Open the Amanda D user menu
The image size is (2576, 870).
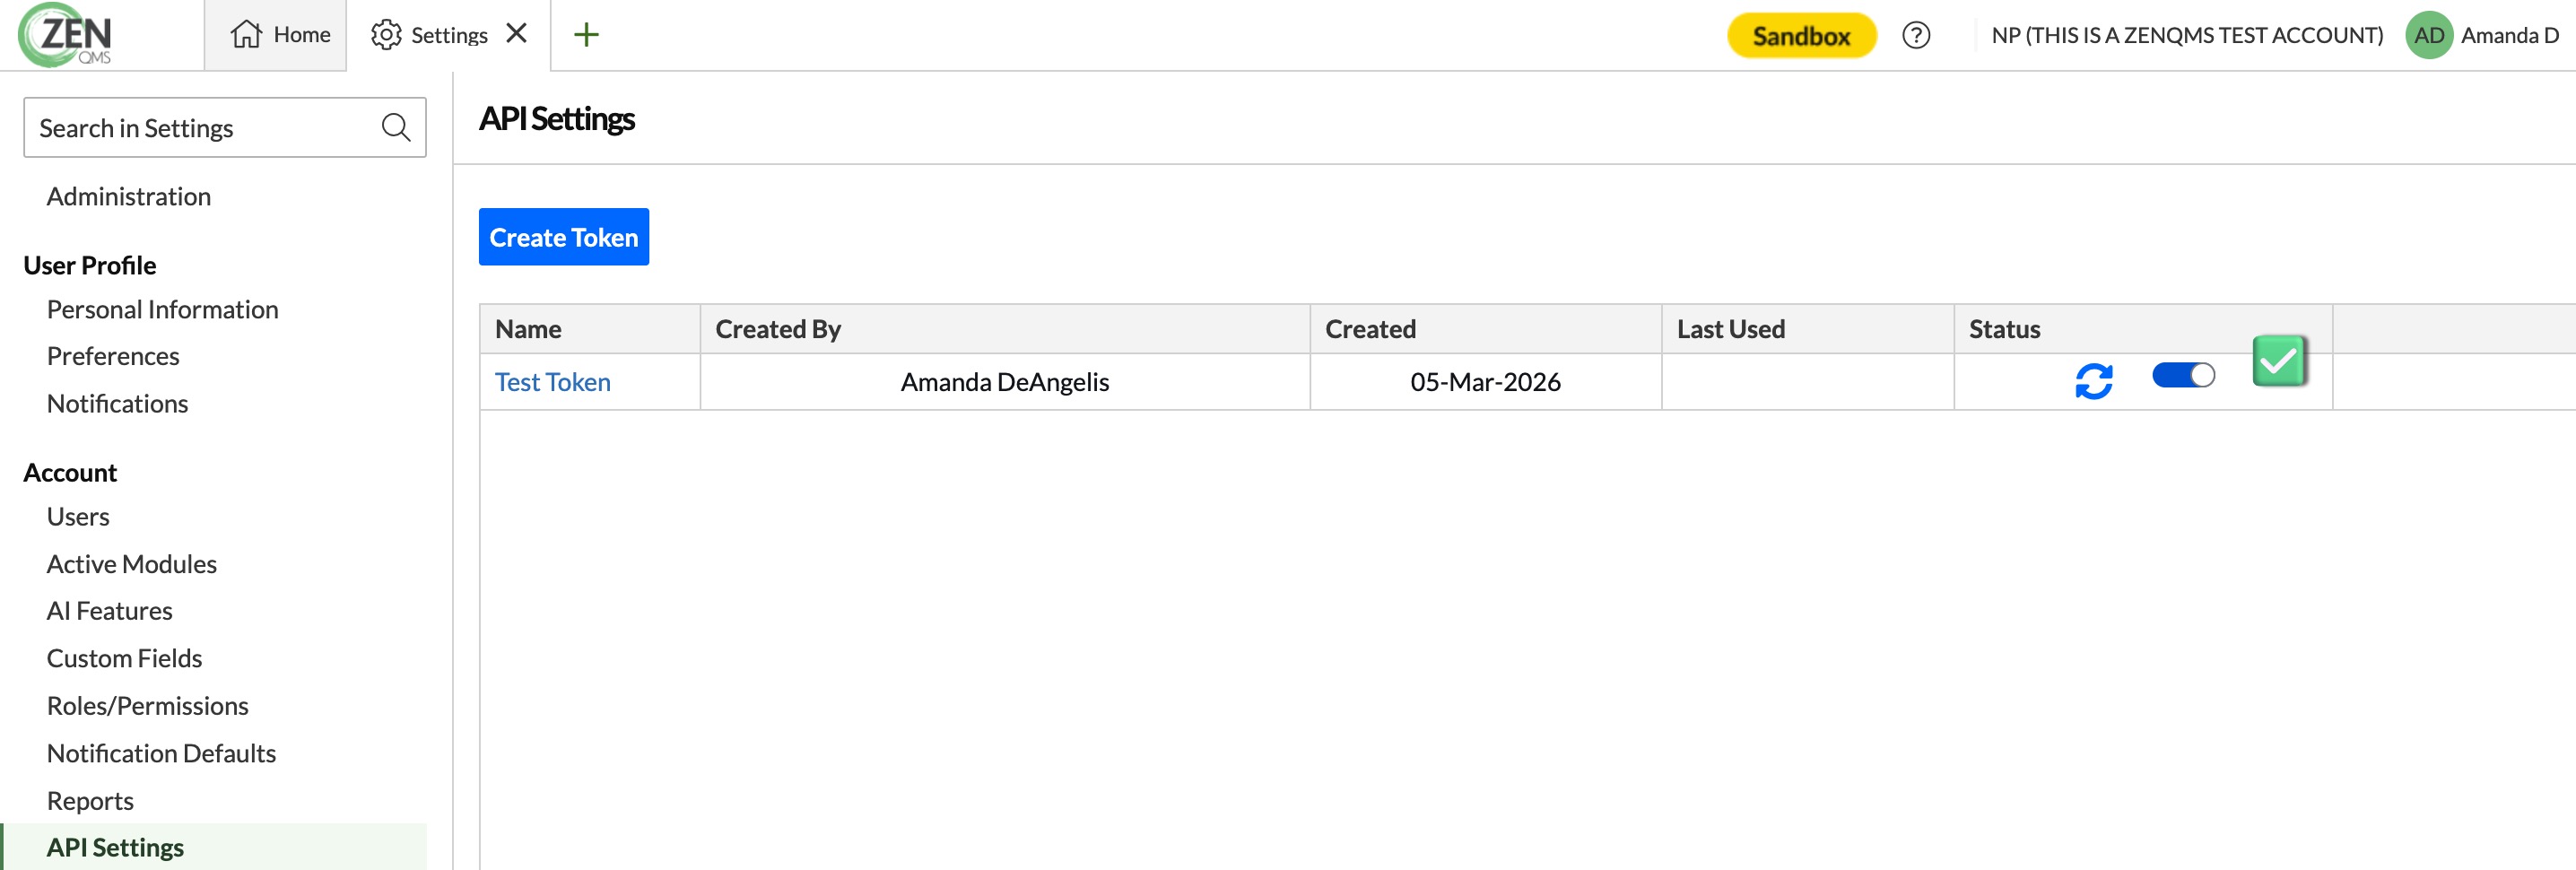pos(2508,35)
